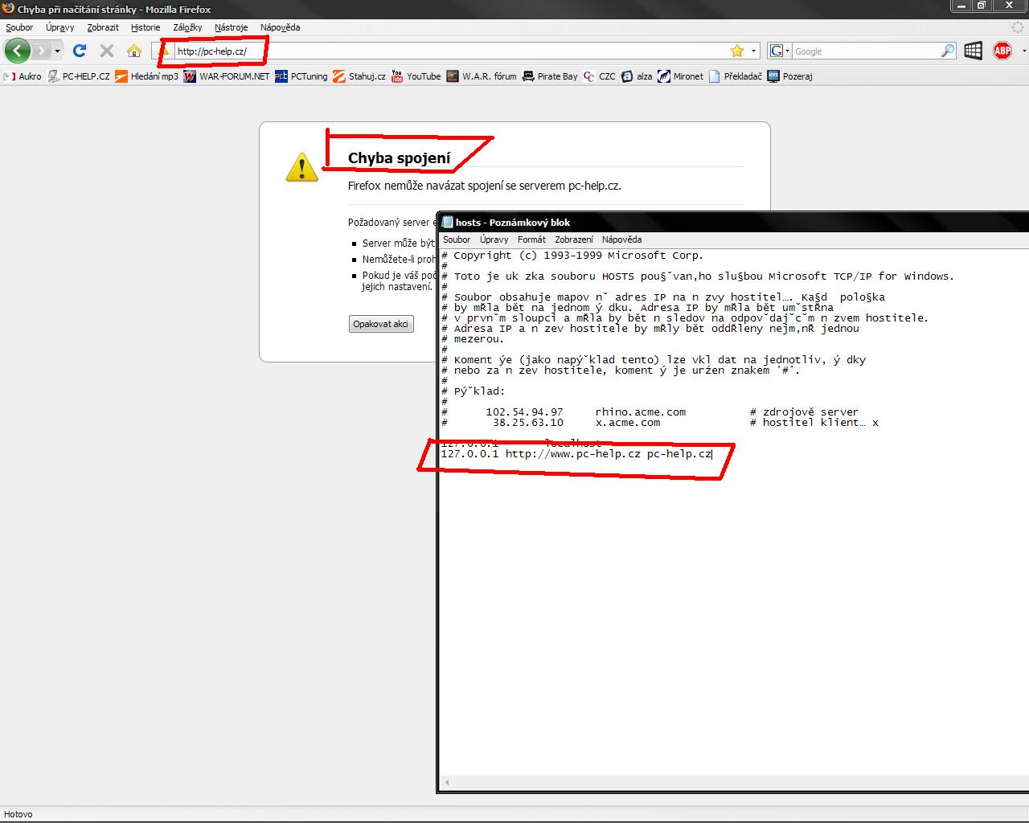1029x823 pixels.
Task: Open the W.A.R. fórum bookmark
Action: coord(482,76)
